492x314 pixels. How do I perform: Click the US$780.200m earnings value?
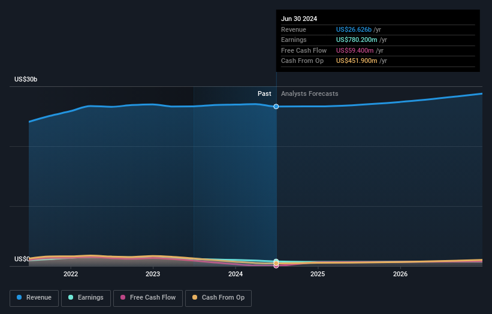click(357, 40)
